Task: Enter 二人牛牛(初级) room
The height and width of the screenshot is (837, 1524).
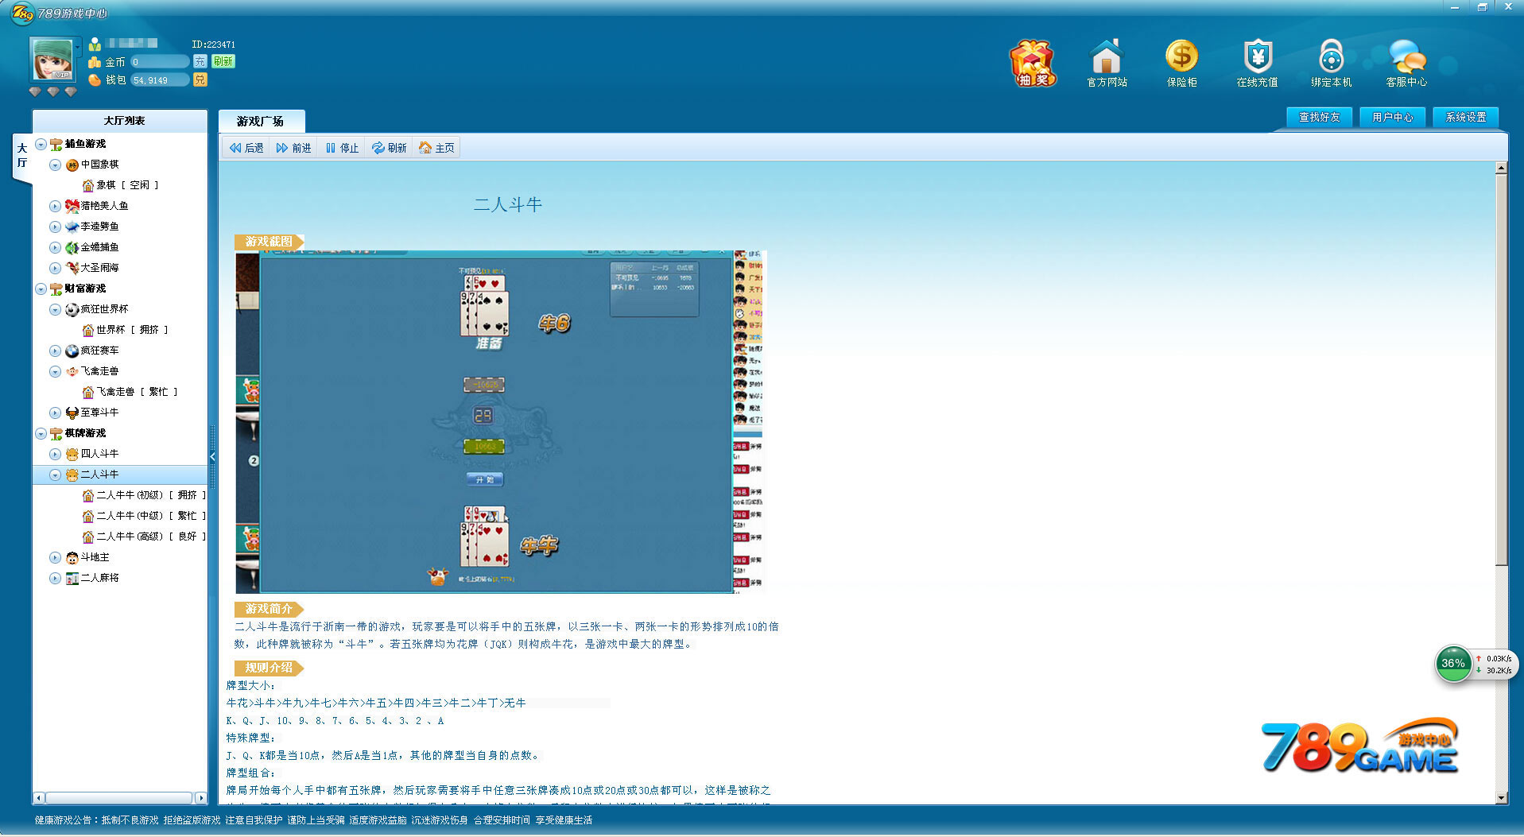Action: point(143,495)
